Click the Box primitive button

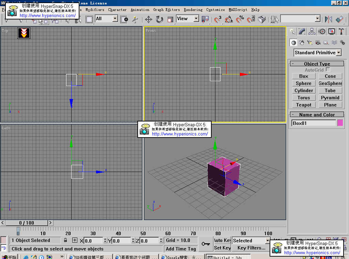[x=304, y=76]
